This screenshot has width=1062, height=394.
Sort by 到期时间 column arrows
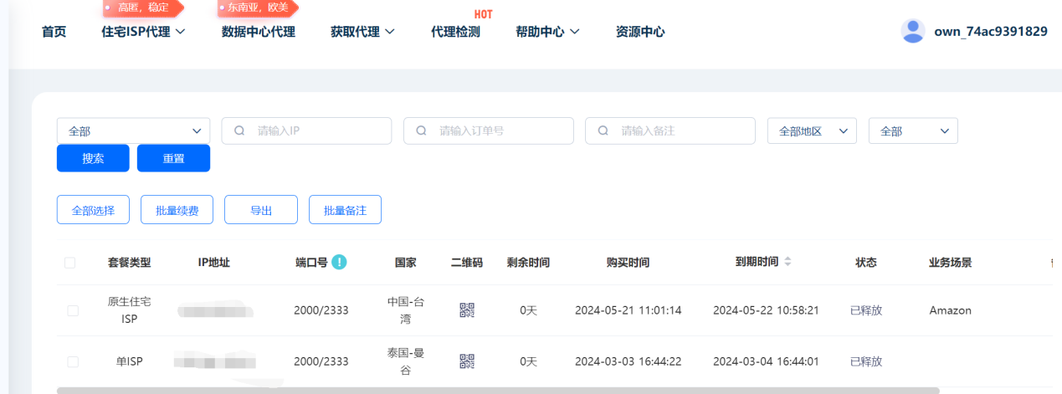click(788, 262)
